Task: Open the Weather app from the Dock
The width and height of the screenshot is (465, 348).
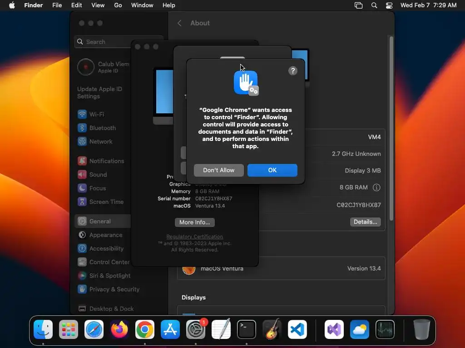Action: pos(360,329)
